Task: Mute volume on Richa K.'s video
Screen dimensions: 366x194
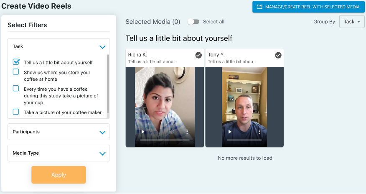Action: (172, 131)
